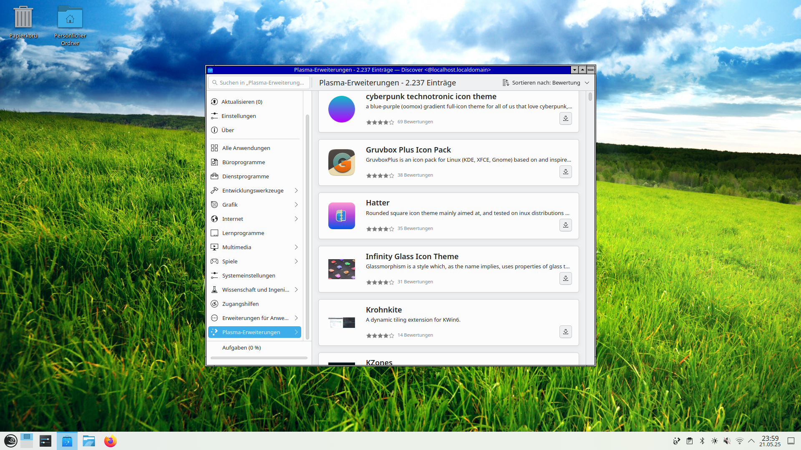Viewport: 801px width, 450px height.
Task: Open the Discover window menu in the title bar
Action: pyautogui.click(x=210, y=70)
